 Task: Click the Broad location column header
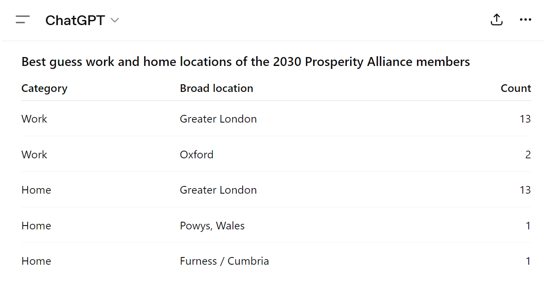216,88
